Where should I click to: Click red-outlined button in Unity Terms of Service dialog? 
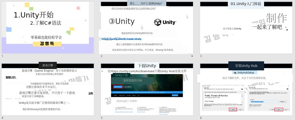tap(233, 109)
